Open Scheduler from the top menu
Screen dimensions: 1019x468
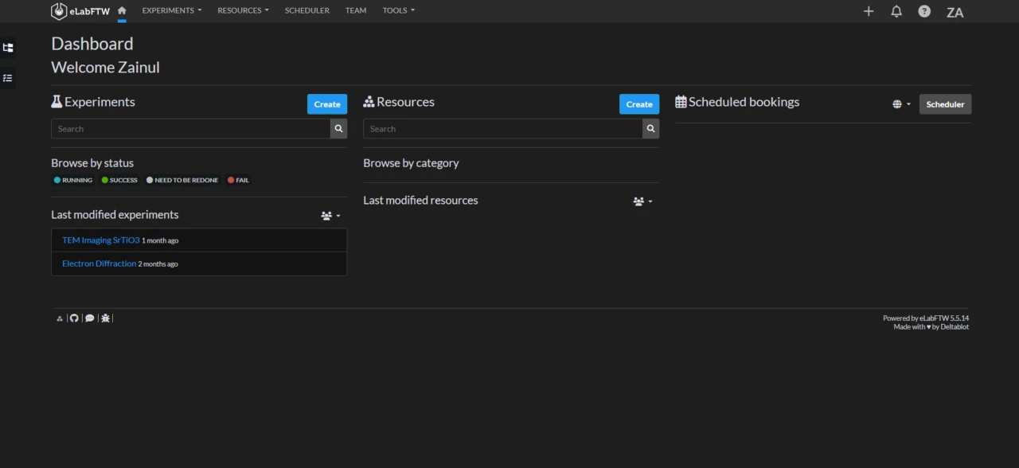point(307,10)
